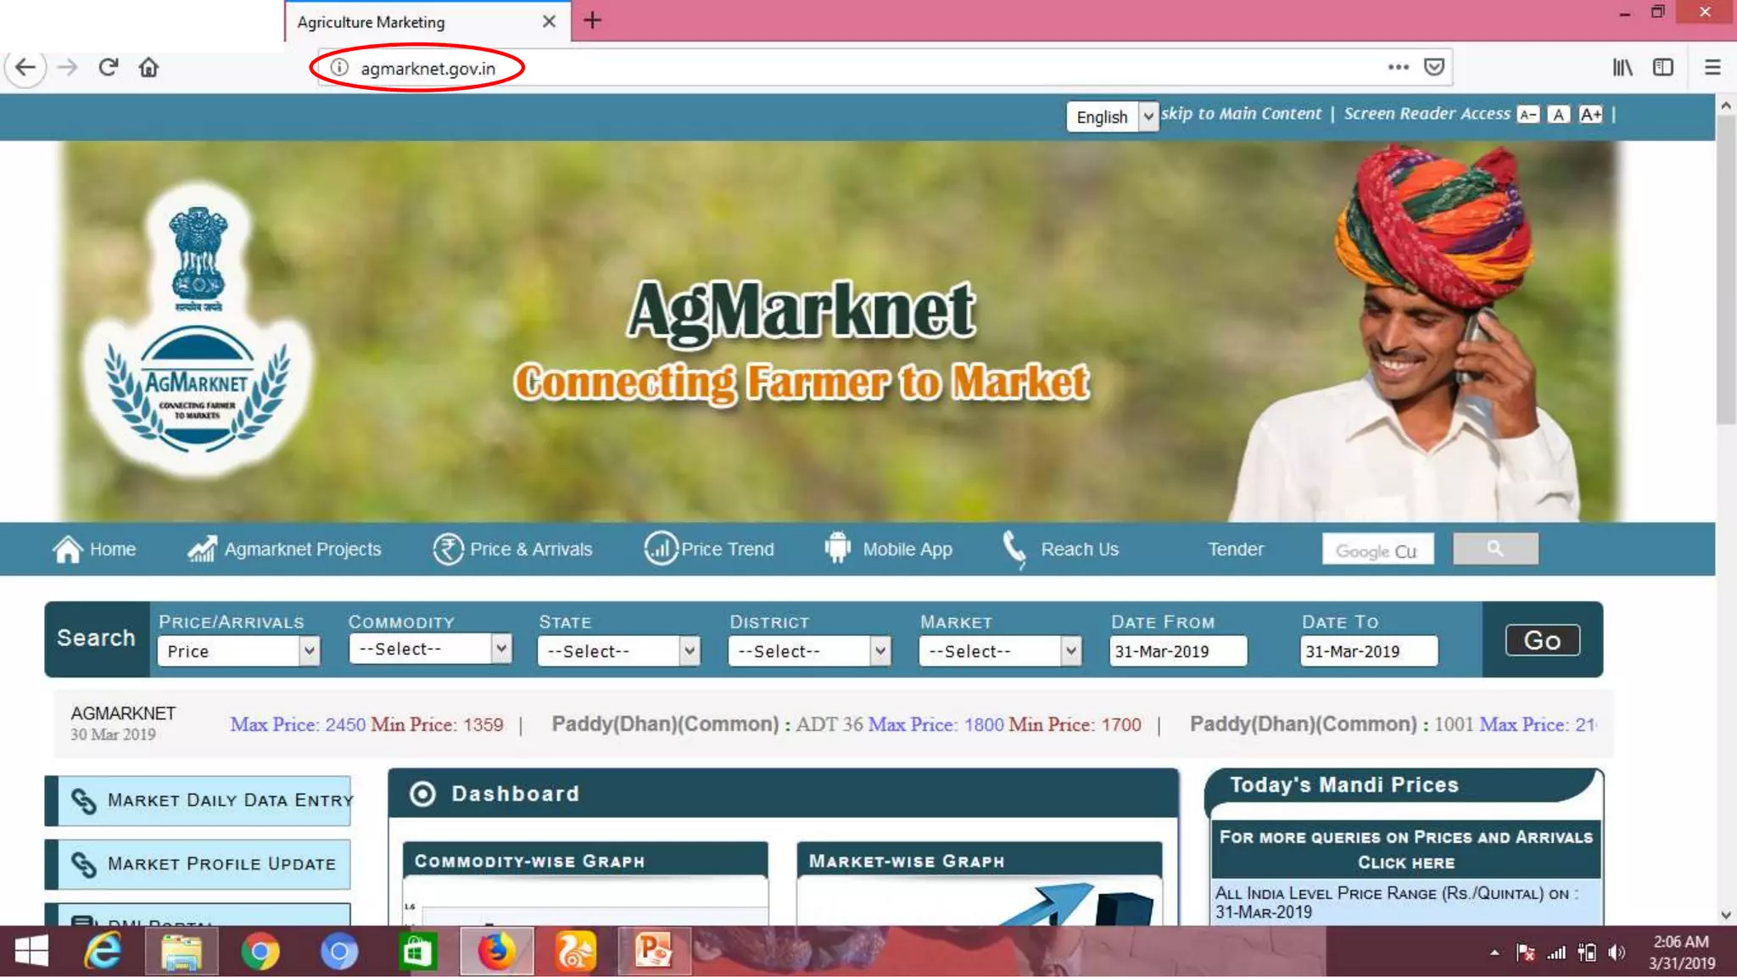Open Firefox hamburger menu
Screen dimensions: 1737x977
(x=1712, y=67)
